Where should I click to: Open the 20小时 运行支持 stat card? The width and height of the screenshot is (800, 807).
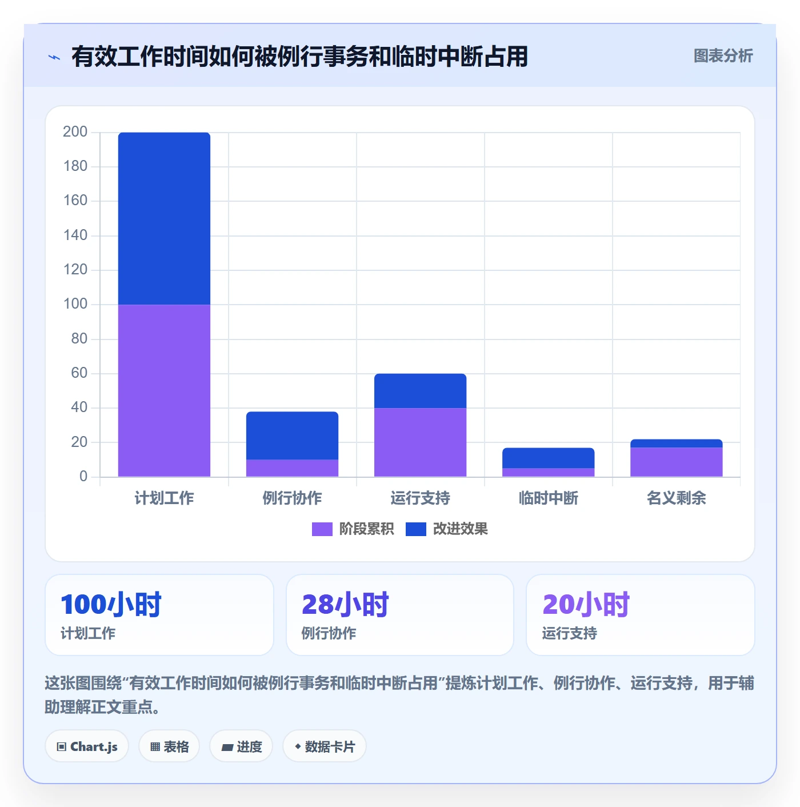pos(641,615)
